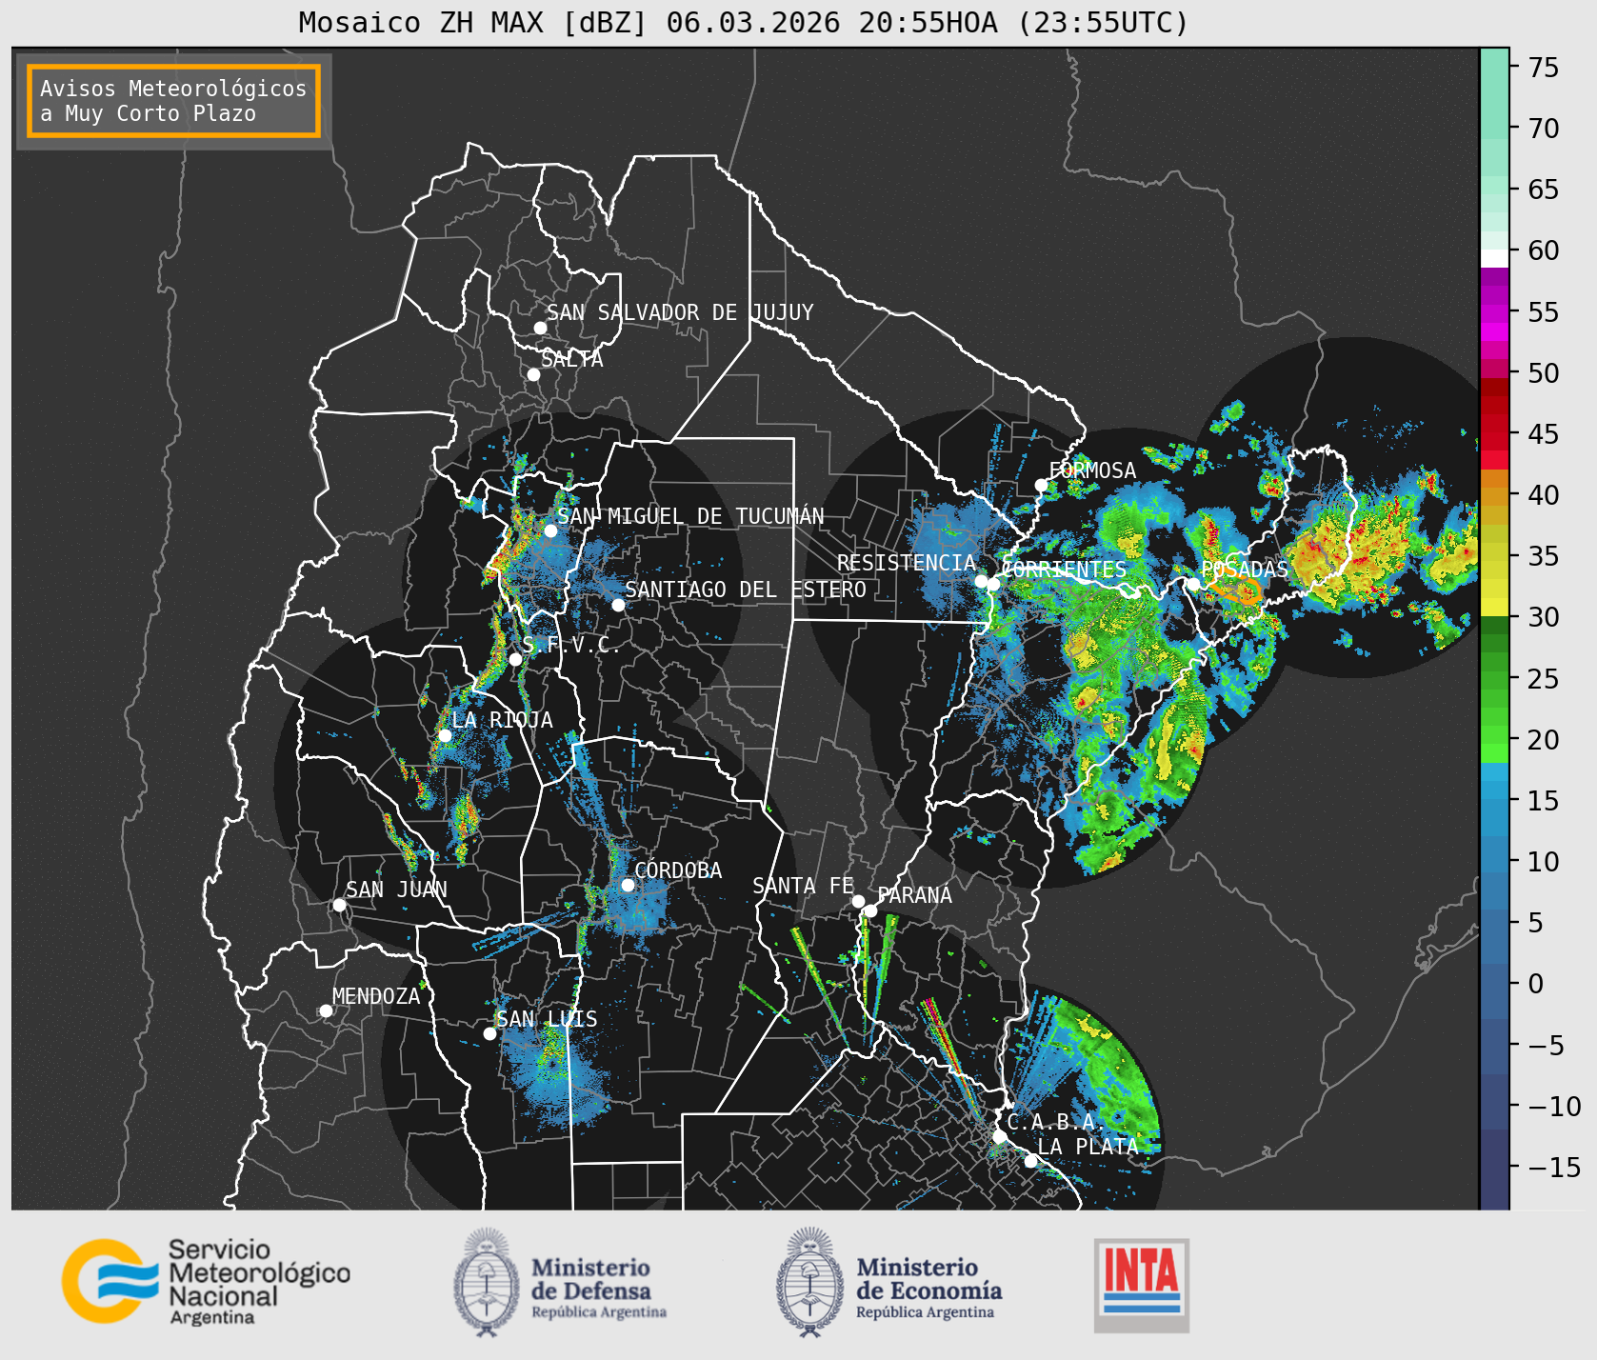The width and height of the screenshot is (1597, 1360).
Task: Click the dark navy -15 dBZ scale color
Action: point(1494,1168)
